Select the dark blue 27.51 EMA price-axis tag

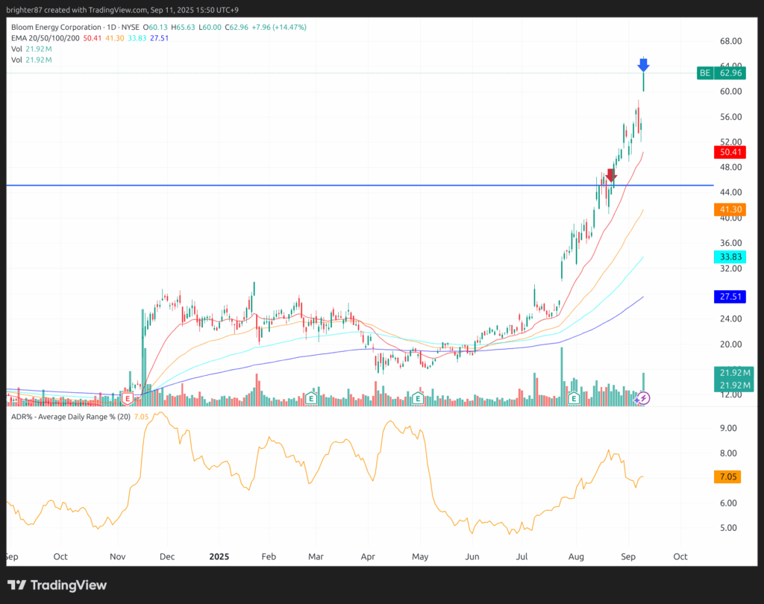(730, 297)
